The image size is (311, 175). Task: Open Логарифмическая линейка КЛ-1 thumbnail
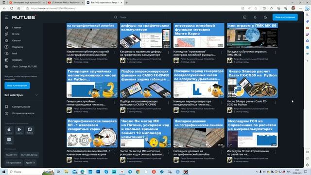(92, 133)
